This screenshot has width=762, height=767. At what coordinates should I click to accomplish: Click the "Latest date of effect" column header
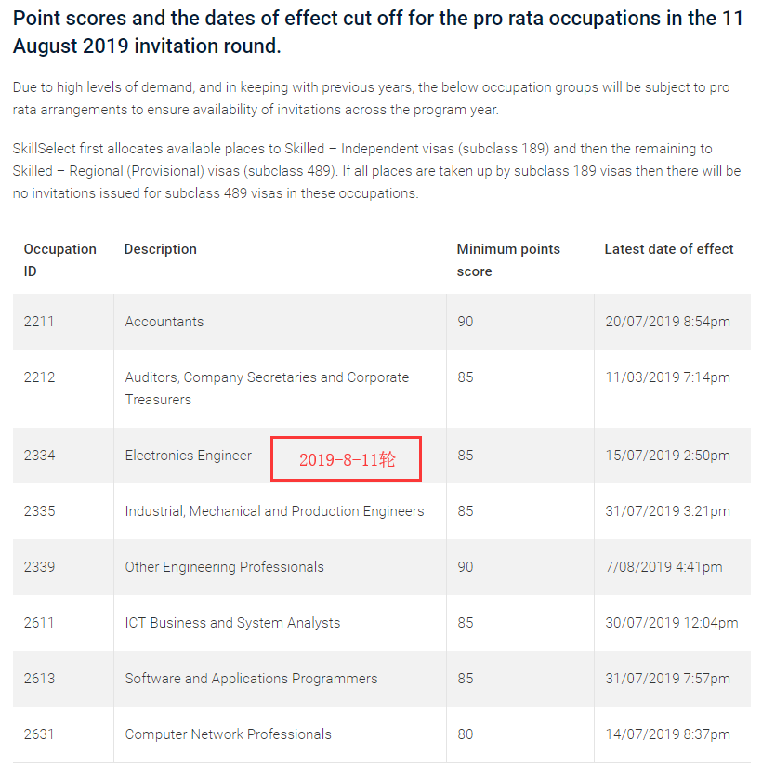click(668, 249)
